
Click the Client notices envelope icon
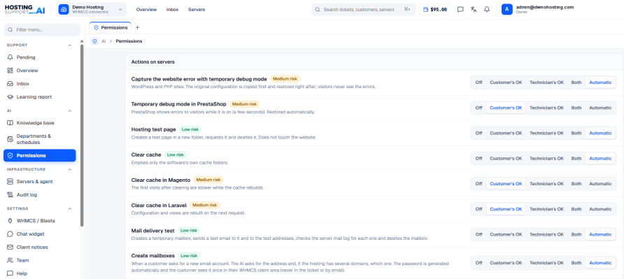(x=10, y=247)
